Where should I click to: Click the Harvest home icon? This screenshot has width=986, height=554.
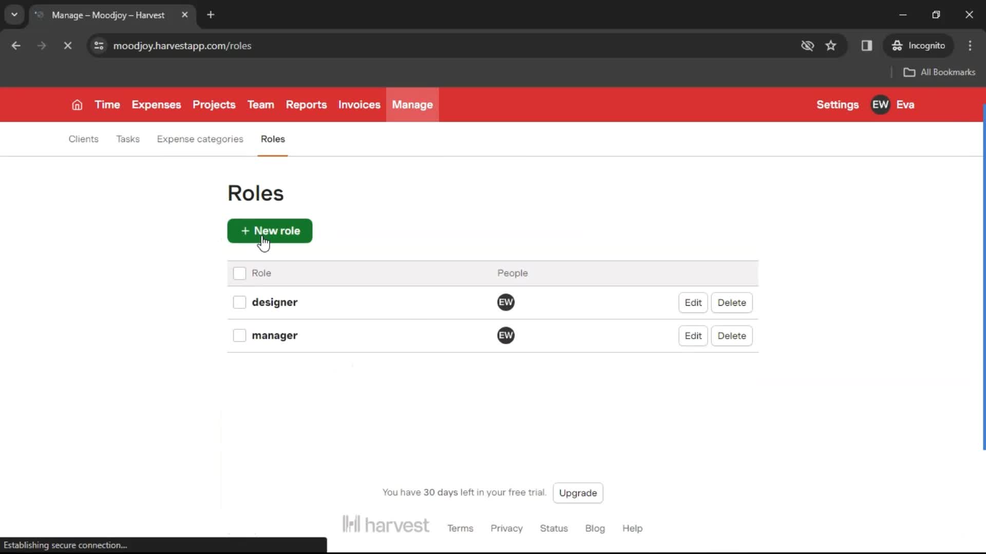(77, 105)
